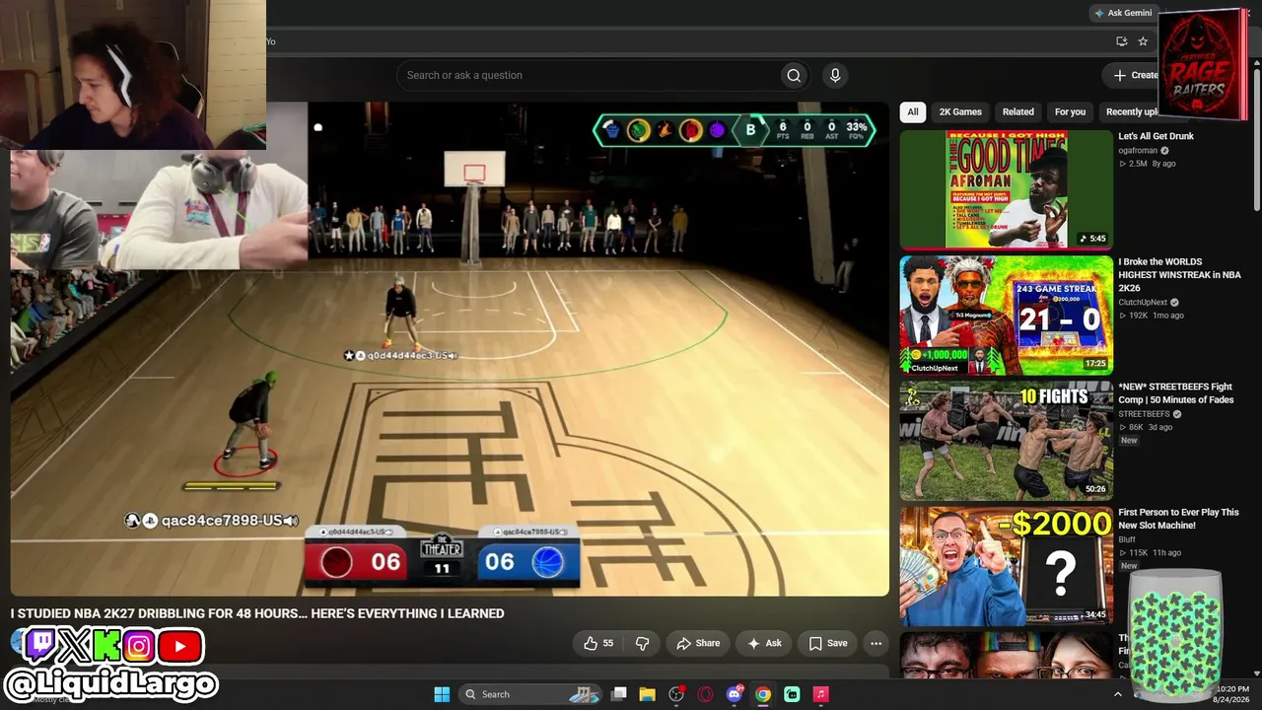Open the Let's All Get Drunk thumbnail
The image size is (1262, 710).
pyautogui.click(x=1006, y=189)
